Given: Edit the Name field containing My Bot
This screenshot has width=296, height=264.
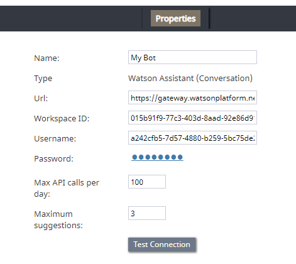Looking at the screenshot, I should (x=192, y=57).
